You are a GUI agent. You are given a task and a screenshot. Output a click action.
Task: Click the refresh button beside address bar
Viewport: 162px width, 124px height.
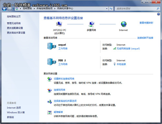pyautogui.click(x=111, y=9)
